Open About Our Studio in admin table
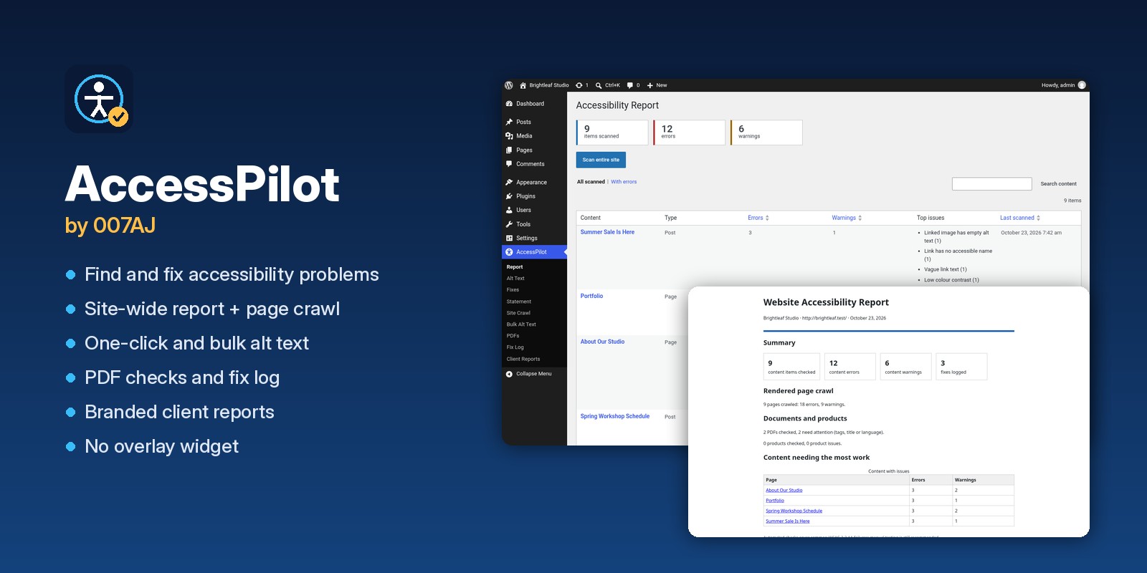Screen dimensions: 1147x573 click(x=602, y=342)
